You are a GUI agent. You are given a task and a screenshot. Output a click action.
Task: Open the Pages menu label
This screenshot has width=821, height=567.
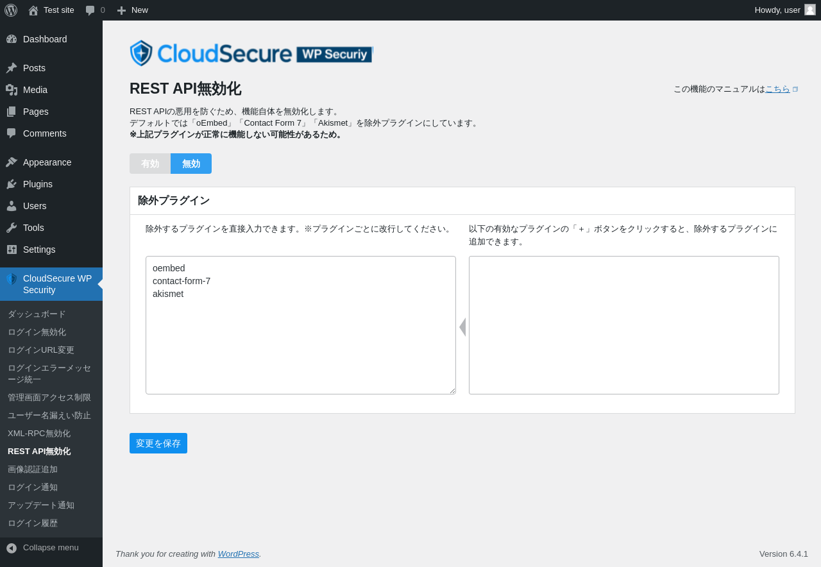coord(36,112)
